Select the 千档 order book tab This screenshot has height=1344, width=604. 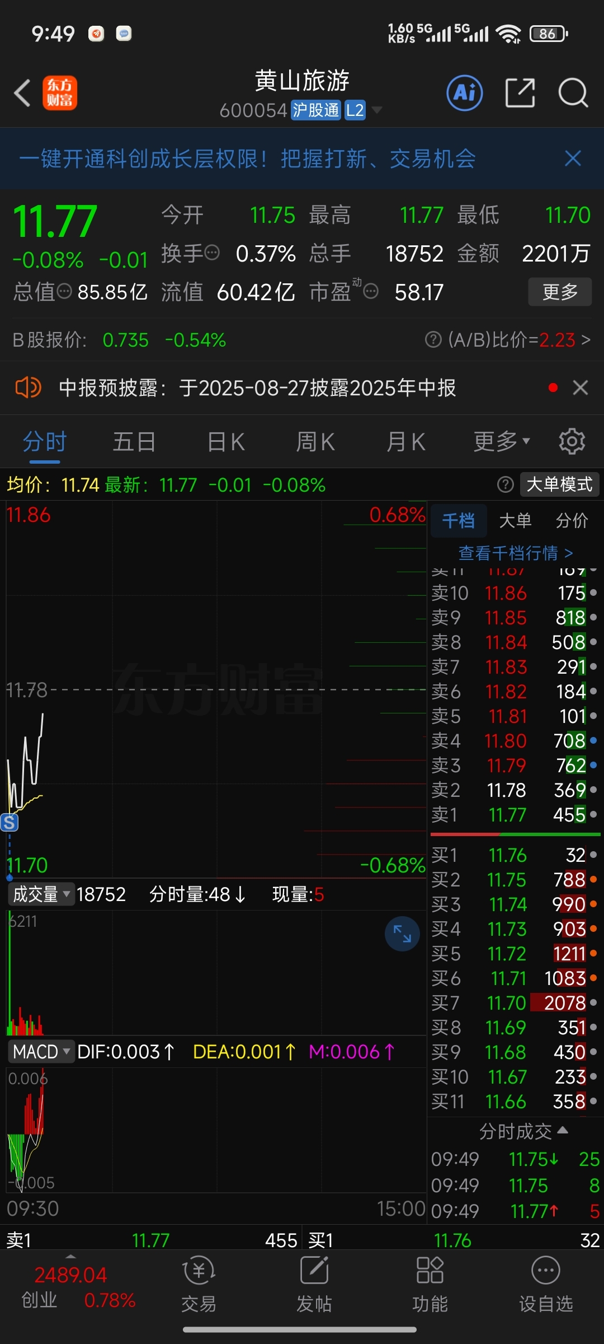(458, 521)
